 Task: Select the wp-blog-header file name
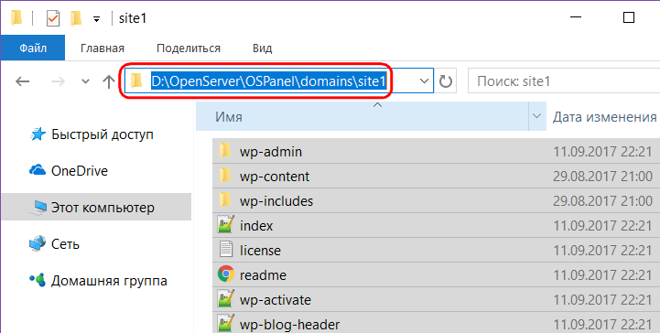289,325
